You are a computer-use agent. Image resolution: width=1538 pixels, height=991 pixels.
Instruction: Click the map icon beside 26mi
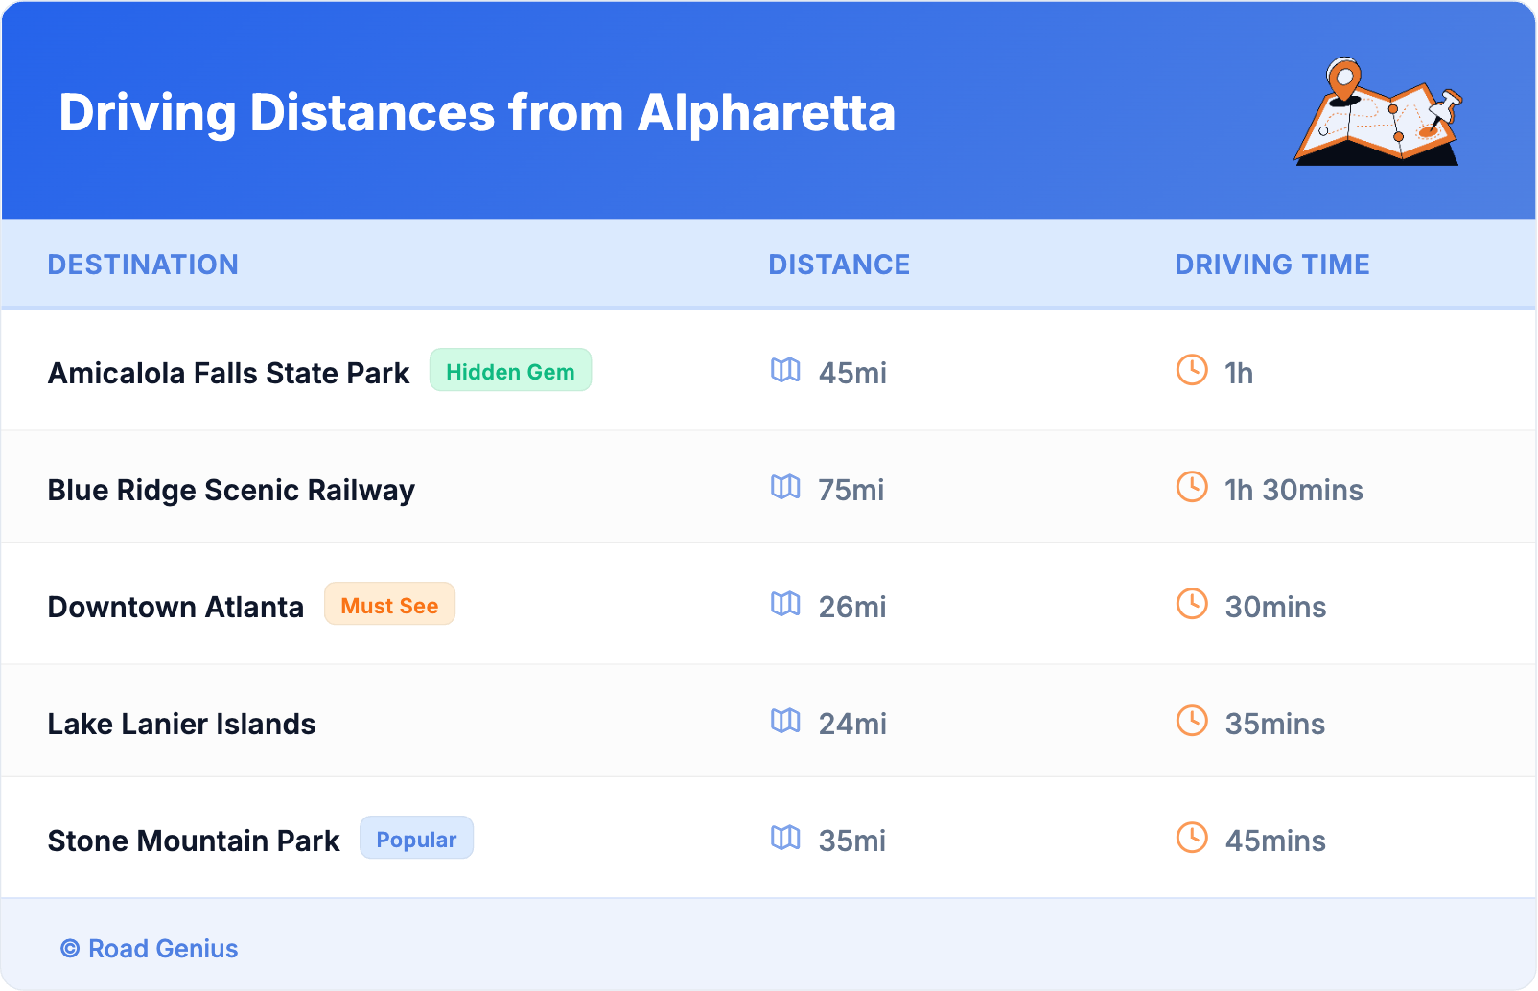785,604
